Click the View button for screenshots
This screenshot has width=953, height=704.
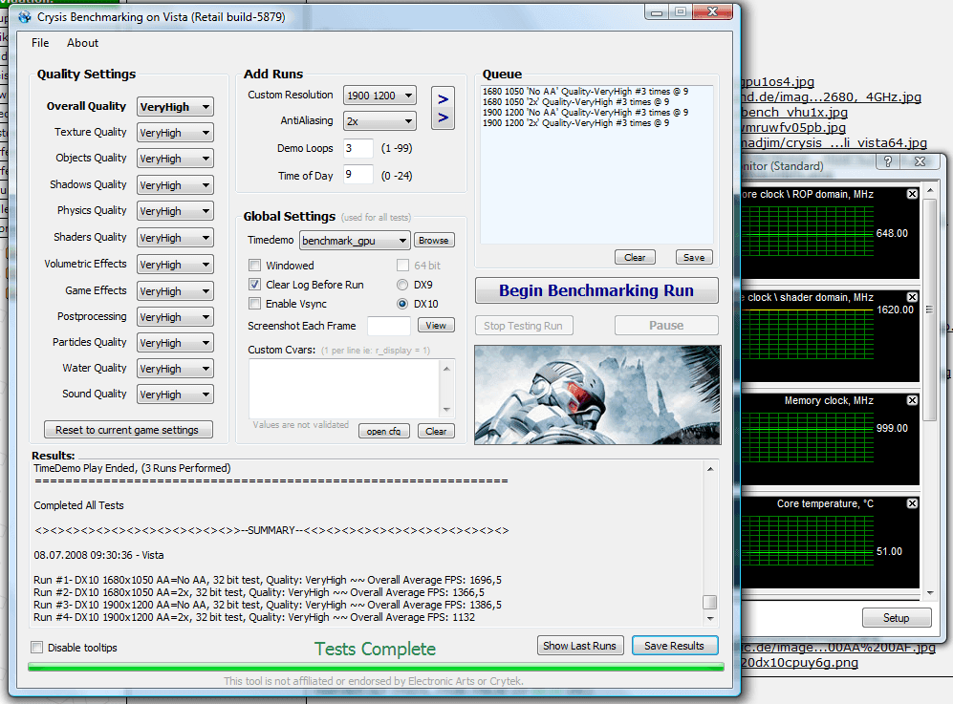(436, 326)
